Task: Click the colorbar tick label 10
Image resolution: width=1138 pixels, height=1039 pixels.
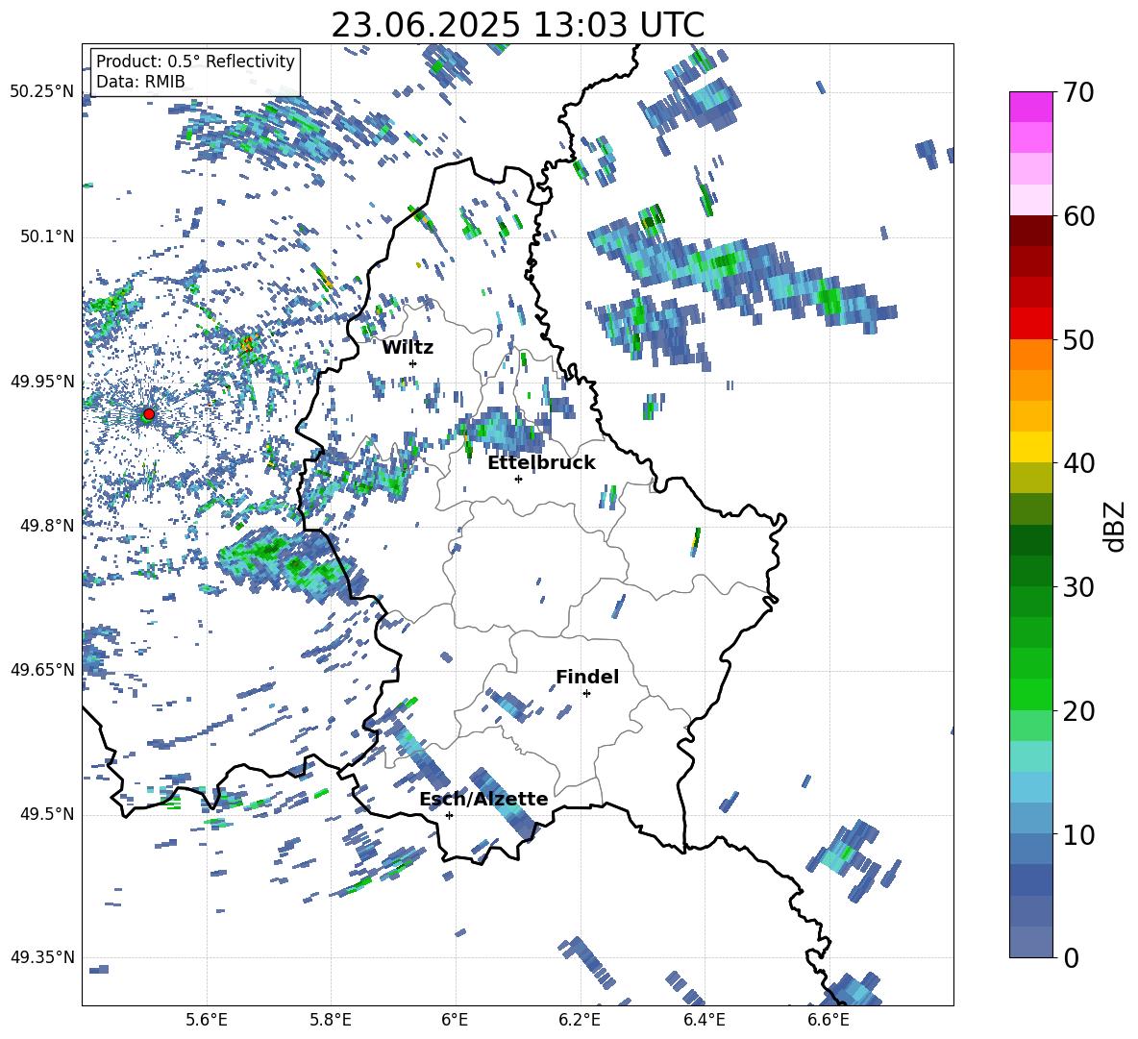Action: (1077, 834)
